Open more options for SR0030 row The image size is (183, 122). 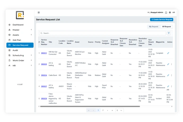171,64
